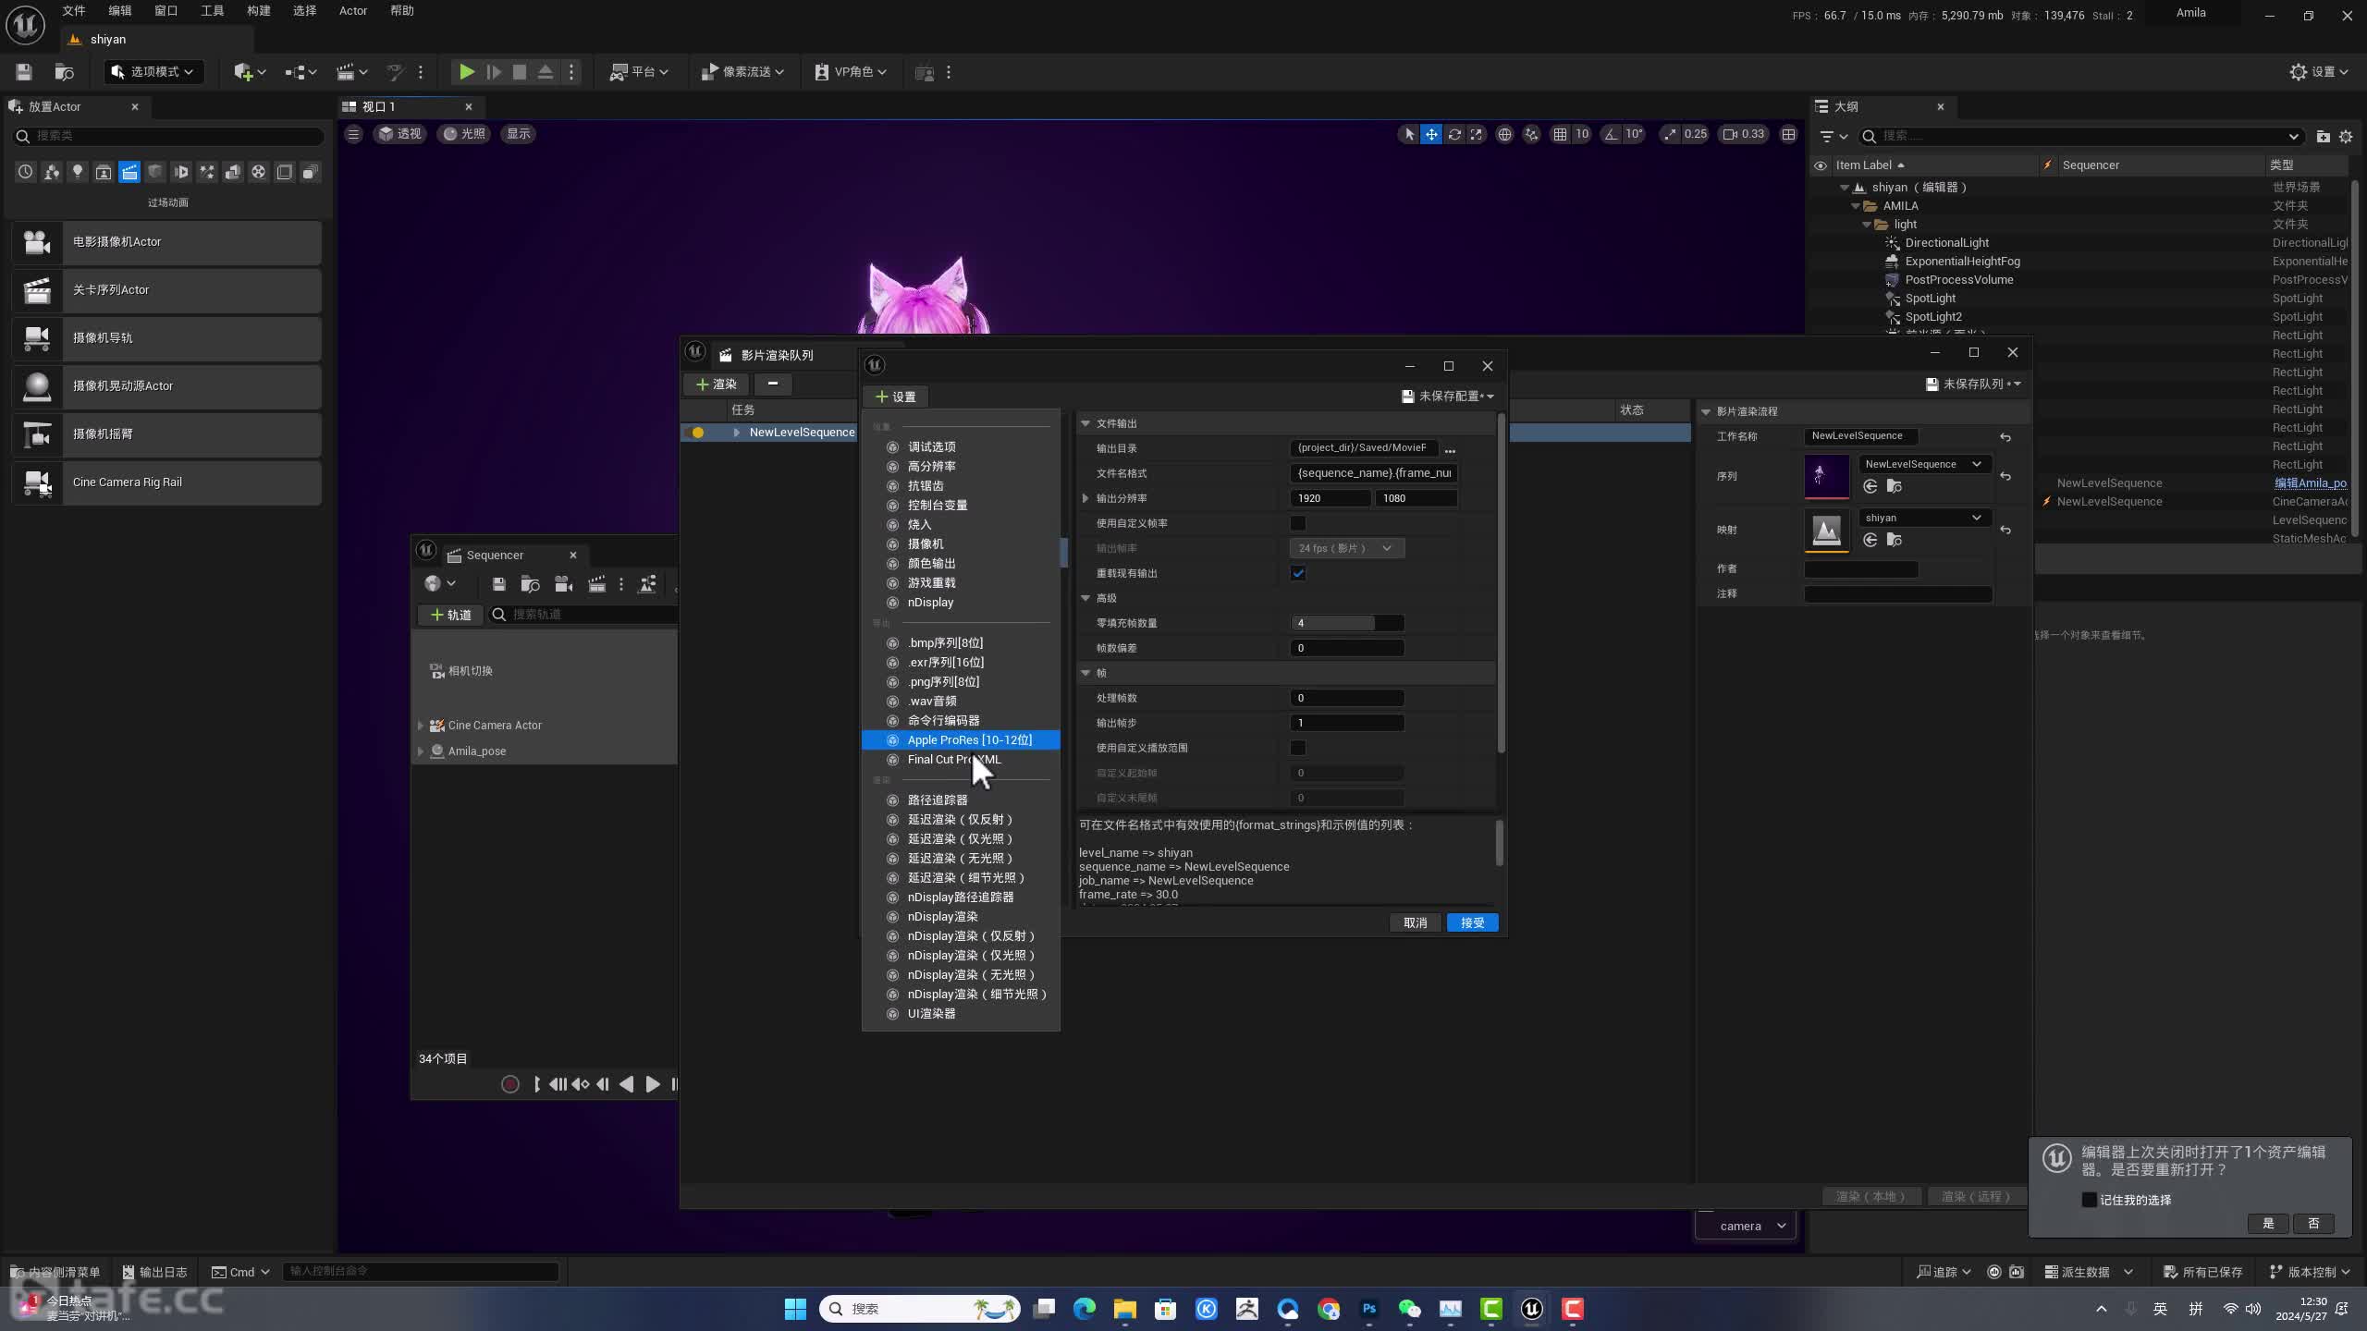The width and height of the screenshot is (2367, 1331).
Task: Toggle the path tracer render entry
Action: click(961, 800)
